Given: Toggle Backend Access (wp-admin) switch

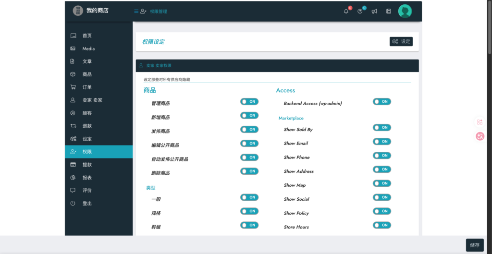Looking at the screenshot, I should click(382, 102).
